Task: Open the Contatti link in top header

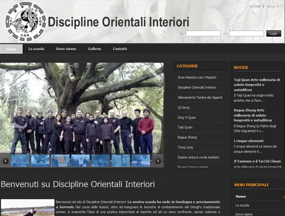Action: click(x=254, y=6)
